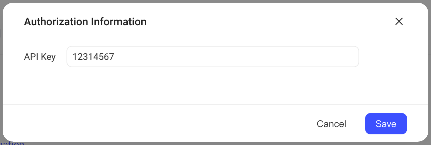Click the divider line above the footer buttons
Image resolution: width=431 pixels, height=145 pixels.
pos(215,105)
